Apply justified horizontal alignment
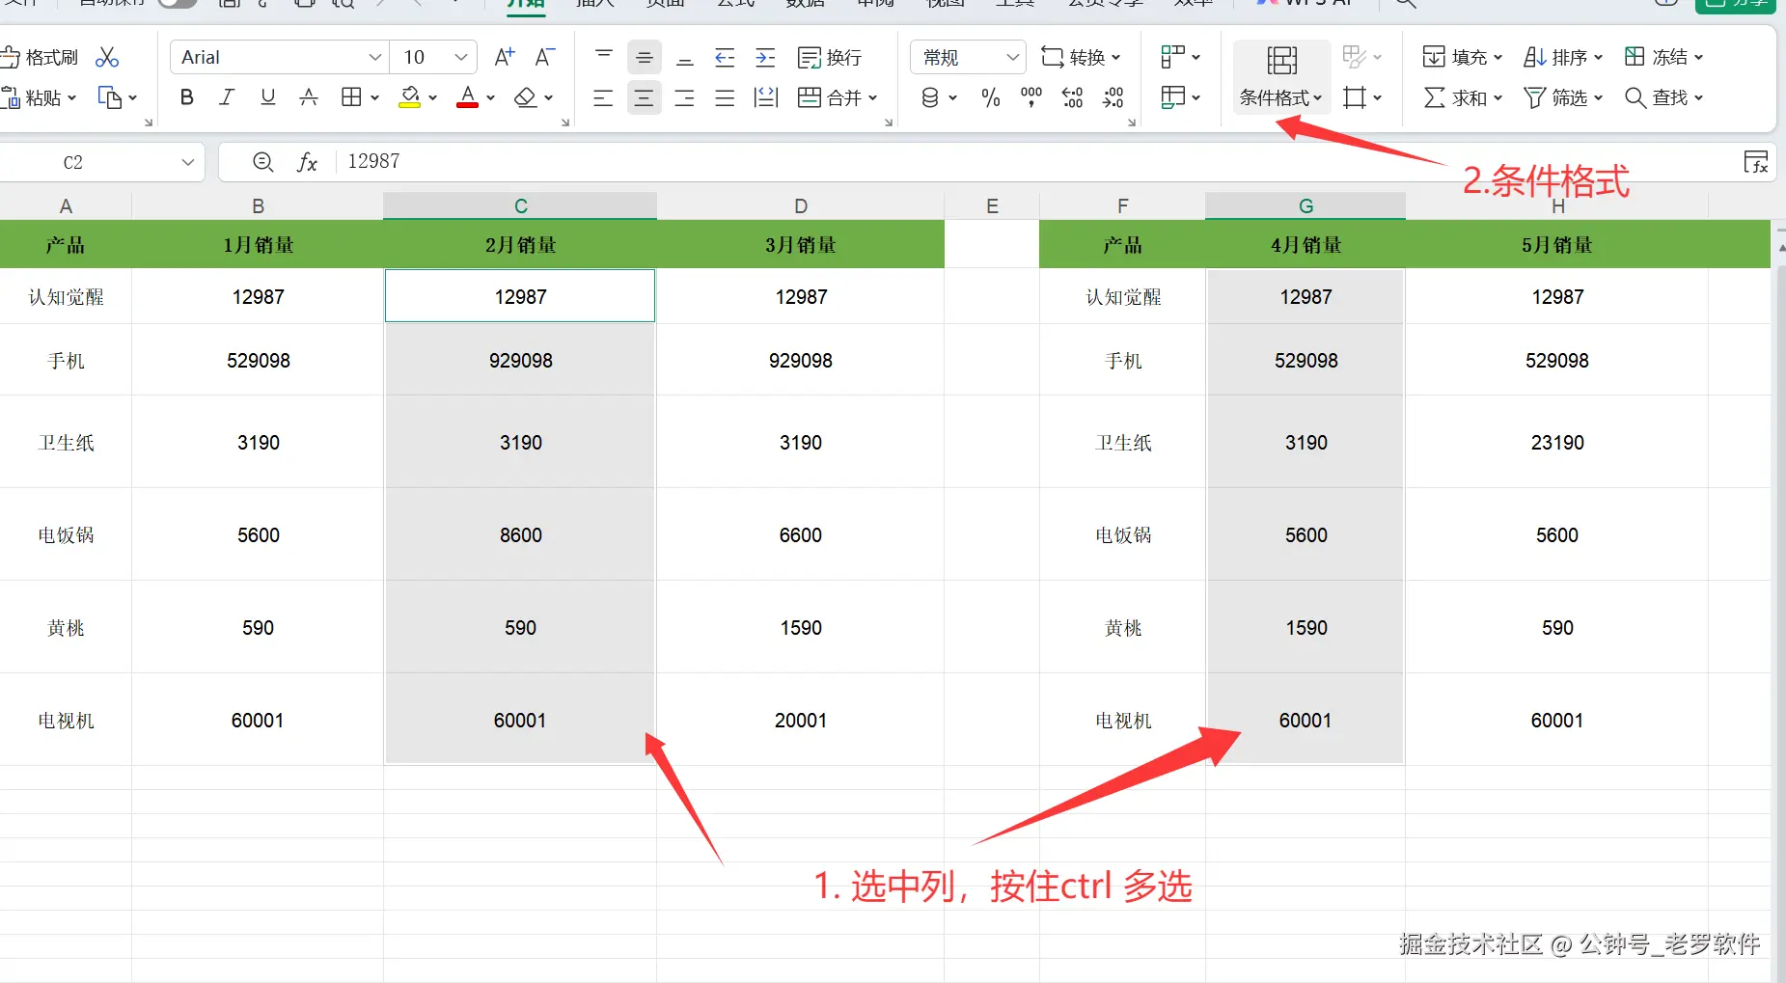 coord(725,97)
